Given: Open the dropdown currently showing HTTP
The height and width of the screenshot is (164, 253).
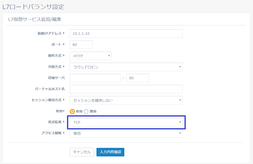Looking at the screenshot, I should click(91, 56).
